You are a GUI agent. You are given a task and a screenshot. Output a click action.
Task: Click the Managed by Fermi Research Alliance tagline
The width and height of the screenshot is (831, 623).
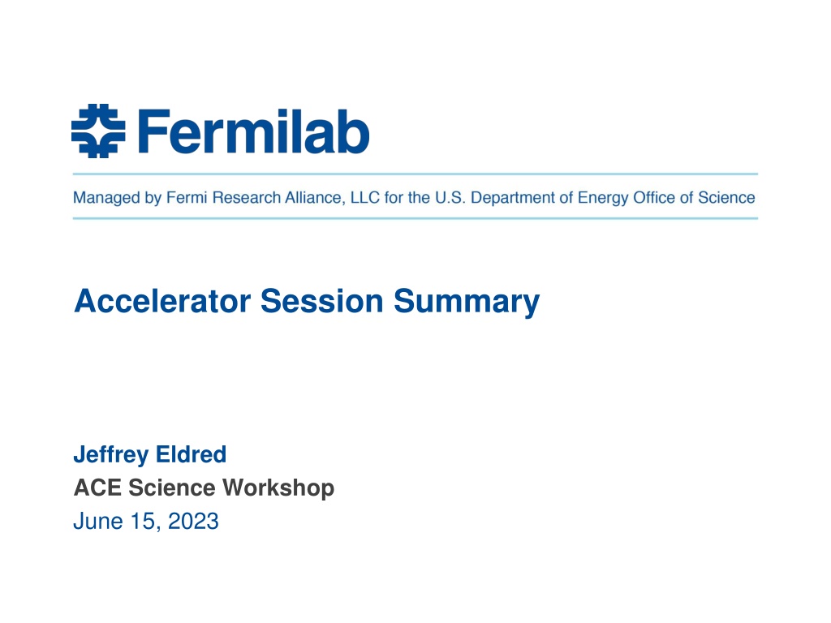[x=414, y=198]
